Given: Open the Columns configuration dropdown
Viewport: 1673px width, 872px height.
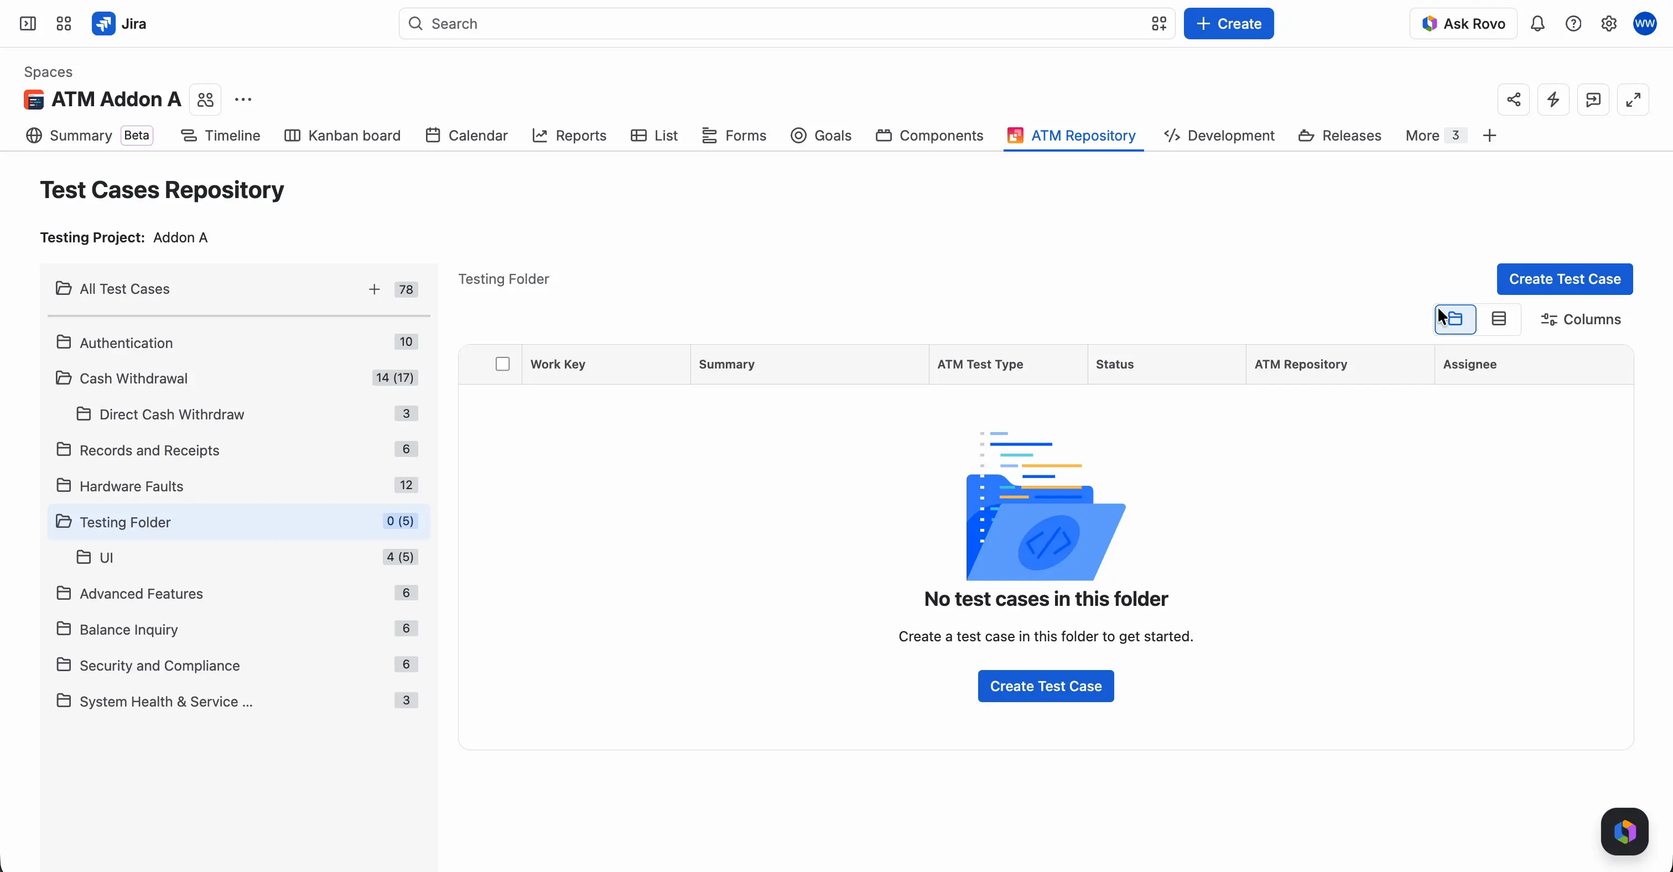Looking at the screenshot, I should (x=1581, y=319).
